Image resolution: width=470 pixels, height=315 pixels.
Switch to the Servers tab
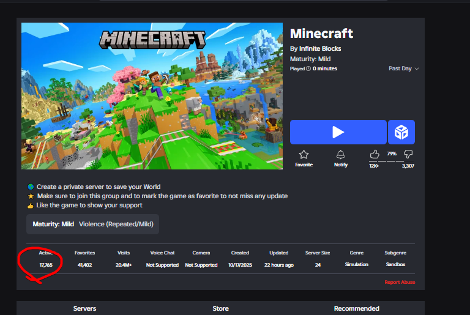84,308
